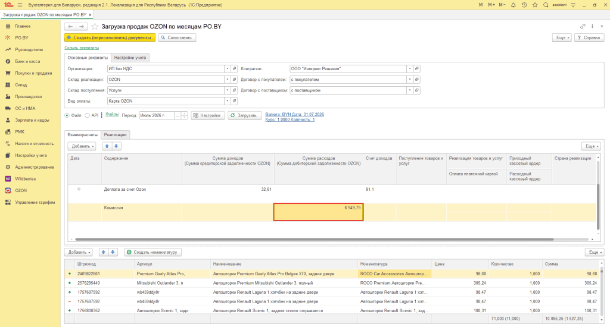610x327 pixels.
Task: Open Зарплата и кадры section icon
Action: tap(8, 120)
